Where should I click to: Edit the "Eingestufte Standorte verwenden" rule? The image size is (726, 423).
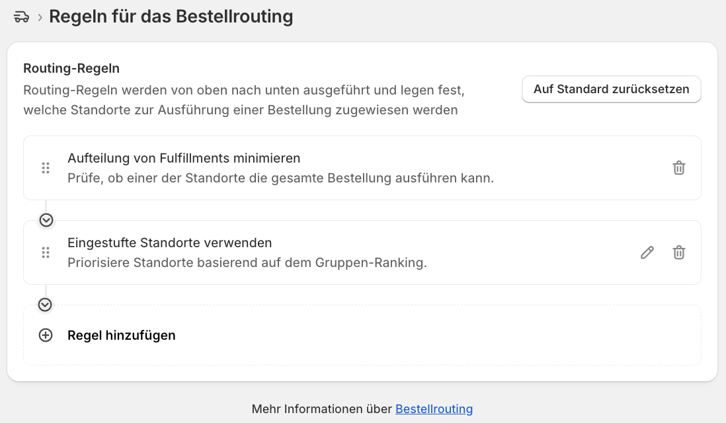point(647,252)
